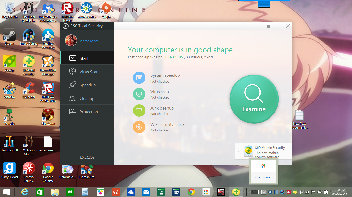The image size is (352, 197).
Task: Click the 360 Mobile Security phone icon
Action: pyautogui.click(x=248, y=151)
